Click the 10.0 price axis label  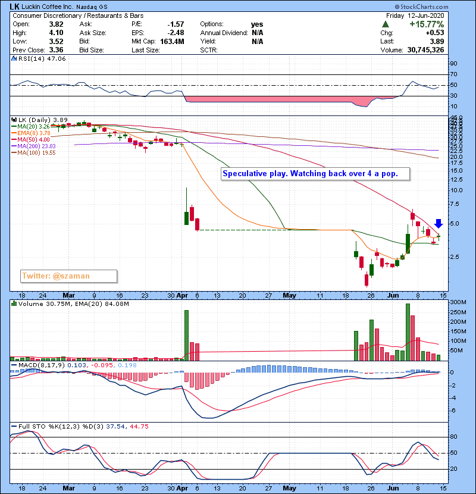coord(456,190)
